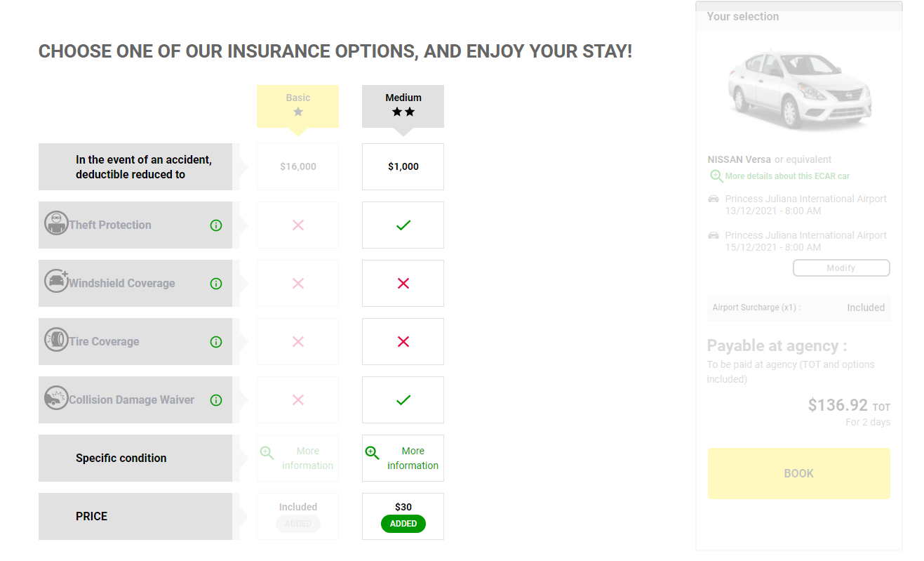Toggle the green checkmark for Medium Theft Protection
The image size is (924, 561).
403,225
